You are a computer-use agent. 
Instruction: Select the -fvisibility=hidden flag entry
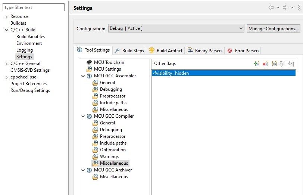[224, 73]
